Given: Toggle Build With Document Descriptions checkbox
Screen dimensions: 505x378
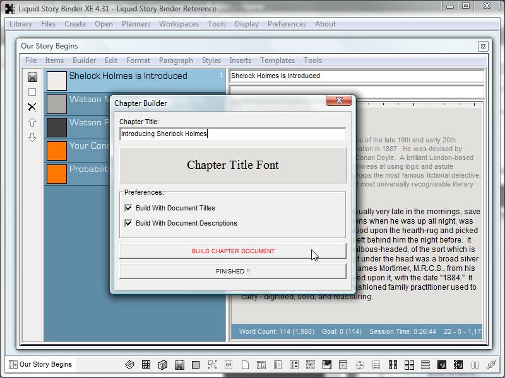Looking at the screenshot, I should 129,223.
